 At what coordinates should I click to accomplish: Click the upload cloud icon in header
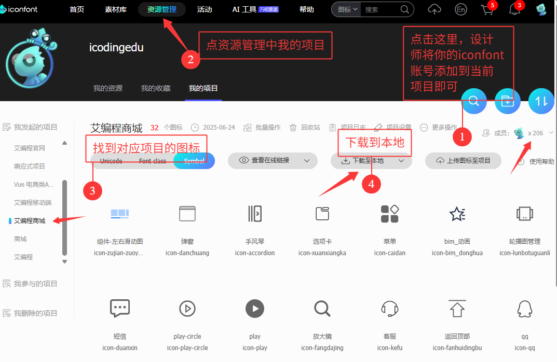point(434,9)
